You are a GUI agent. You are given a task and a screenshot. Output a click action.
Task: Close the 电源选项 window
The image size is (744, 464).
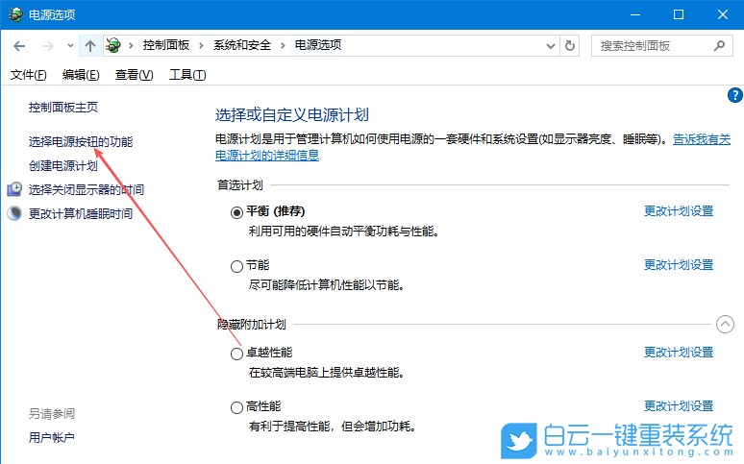tap(722, 14)
